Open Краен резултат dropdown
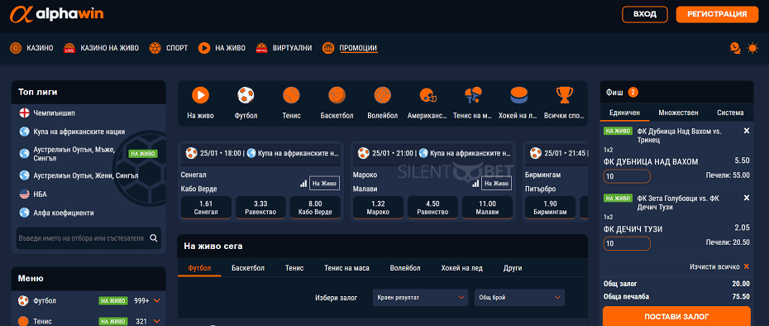 pos(420,298)
